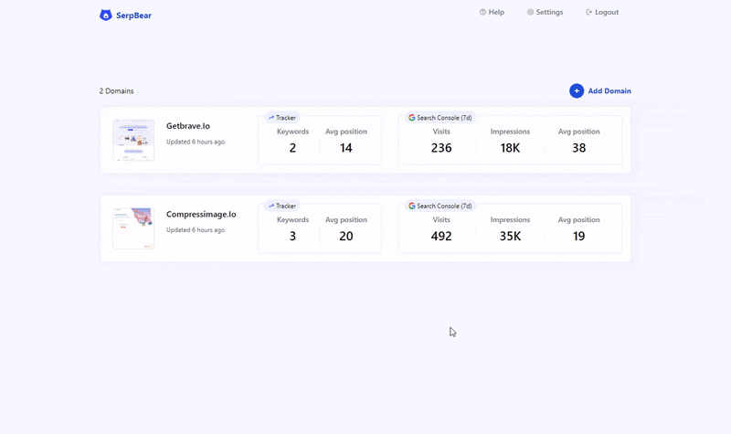Screen dimensions: 731x434
Task: Open the Help link
Action: (492, 12)
